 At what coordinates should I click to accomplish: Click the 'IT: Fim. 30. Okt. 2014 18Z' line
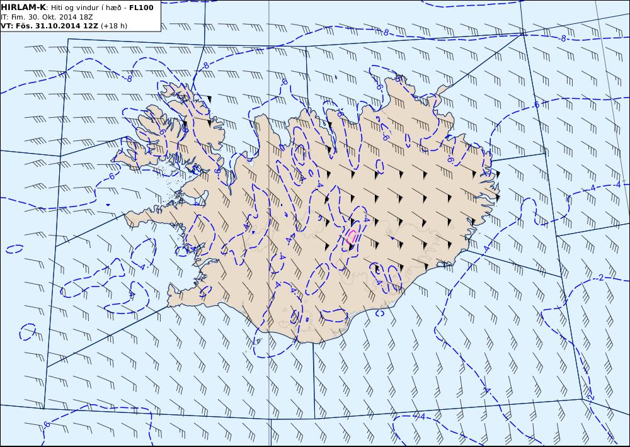47,17
